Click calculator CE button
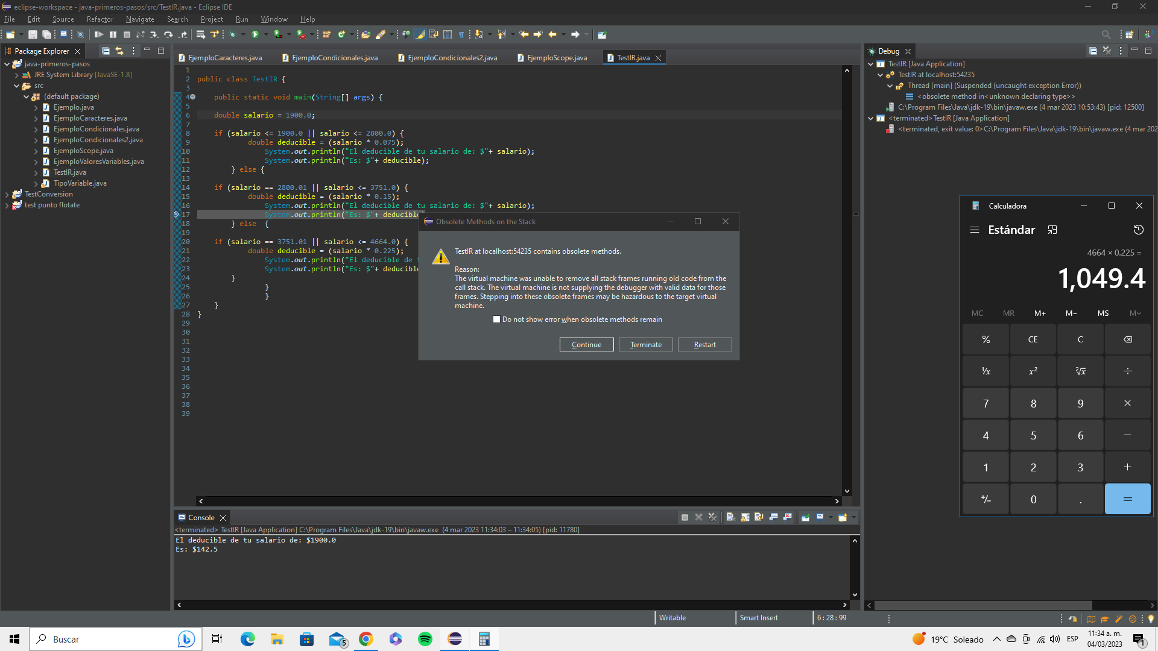This screenshot has height=651, width=1158. (x=1033, y=339)
